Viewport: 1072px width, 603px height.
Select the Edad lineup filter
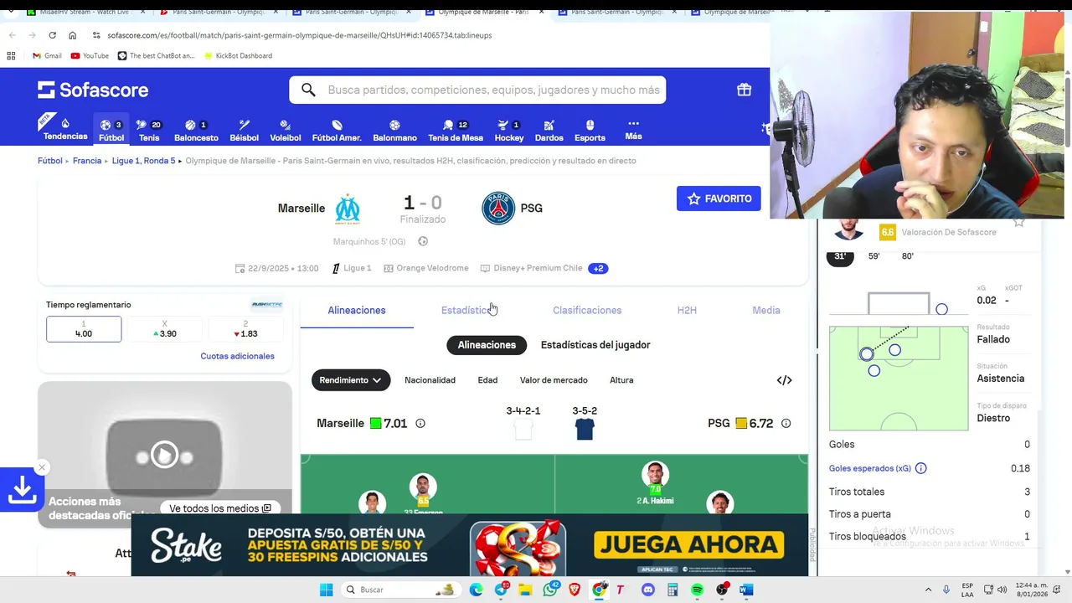coord(487,380)
